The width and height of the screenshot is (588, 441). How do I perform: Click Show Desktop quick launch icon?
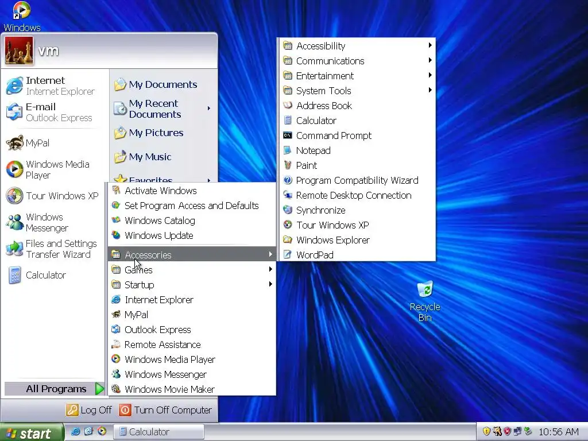[88, 431]
